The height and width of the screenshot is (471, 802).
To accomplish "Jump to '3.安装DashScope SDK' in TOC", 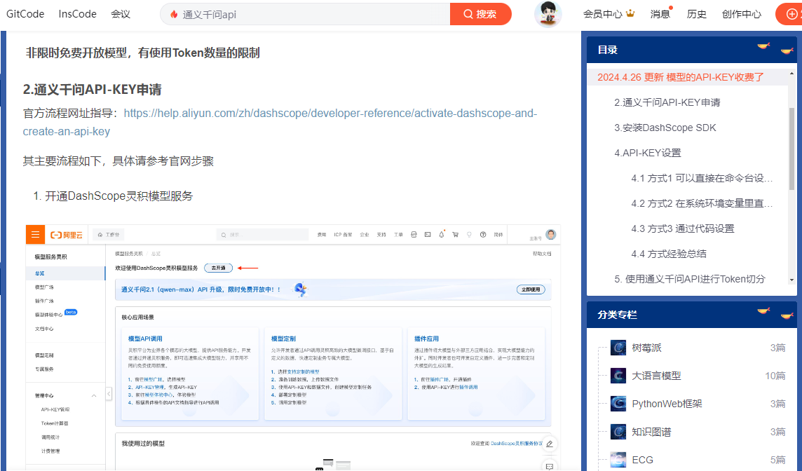I will pyautogui.click(x=665, y=128).
